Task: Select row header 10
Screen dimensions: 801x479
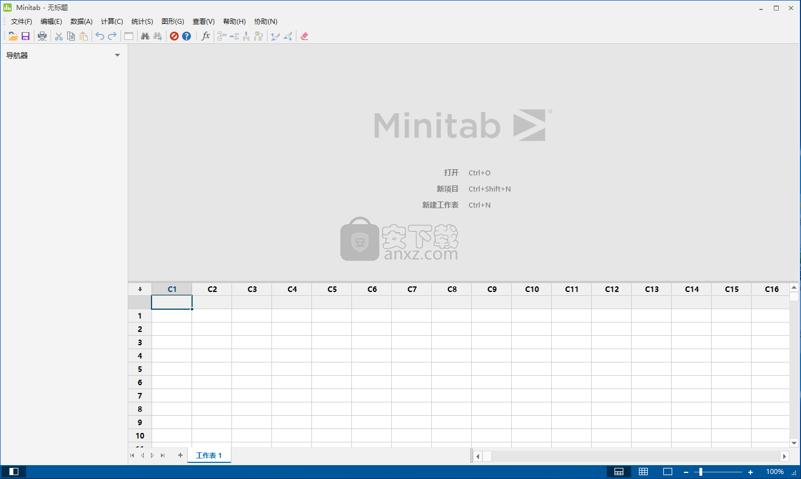Action: [x=140, y=436]
